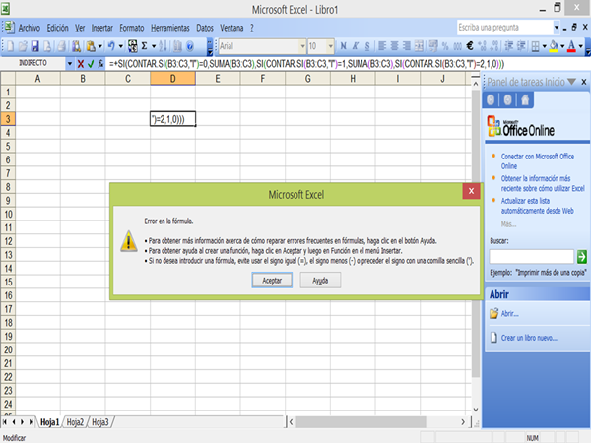Click Actualizar esta lista automáticamente link

pos(537,206)
